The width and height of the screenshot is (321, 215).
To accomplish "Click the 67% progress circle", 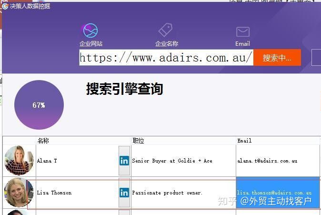I will tap(39, 105).
